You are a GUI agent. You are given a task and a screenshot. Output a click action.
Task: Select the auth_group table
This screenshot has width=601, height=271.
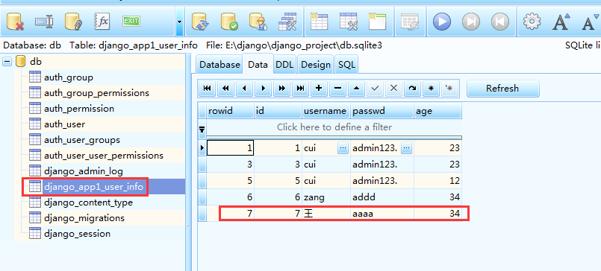coord(69,77)
